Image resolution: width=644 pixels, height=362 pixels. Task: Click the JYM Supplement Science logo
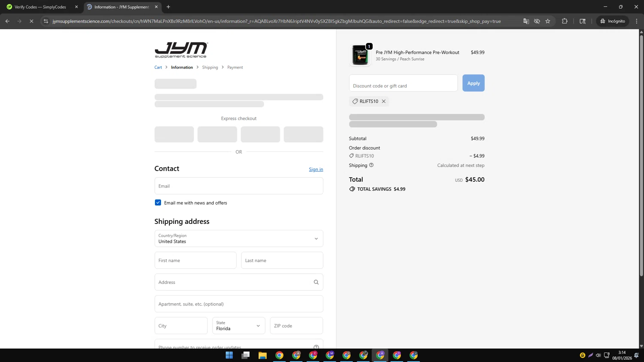[x=181, y=50]
